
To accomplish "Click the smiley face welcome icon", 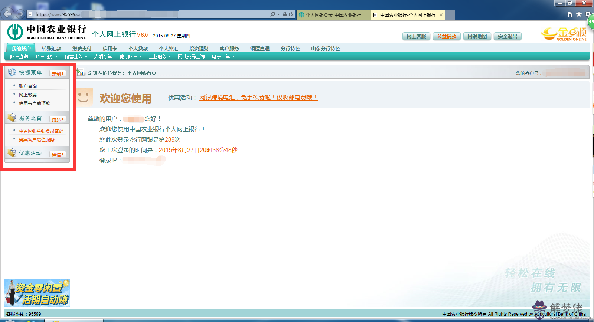I will (84, 97).
